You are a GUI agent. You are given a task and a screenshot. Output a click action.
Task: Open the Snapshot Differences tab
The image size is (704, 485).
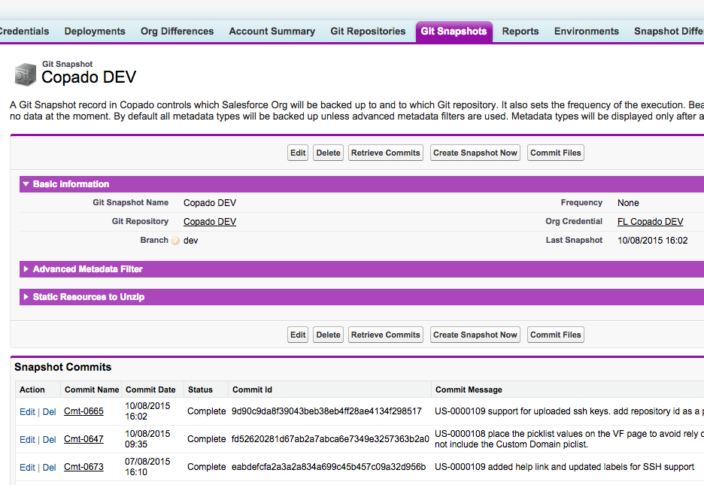[x=669, y=32]
